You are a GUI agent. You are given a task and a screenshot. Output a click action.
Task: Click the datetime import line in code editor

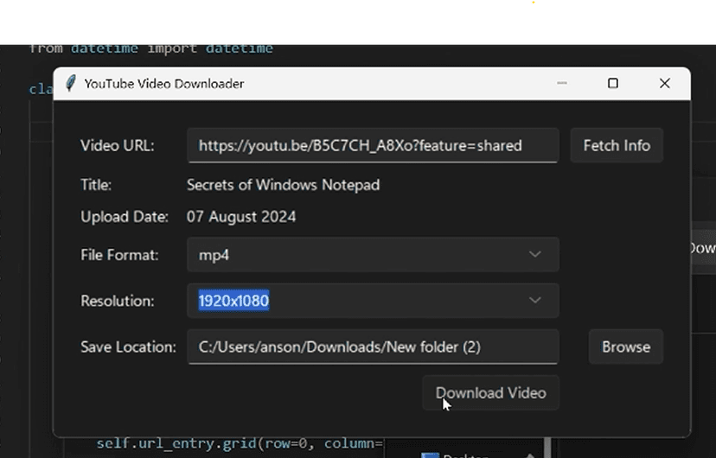(151, 48)
